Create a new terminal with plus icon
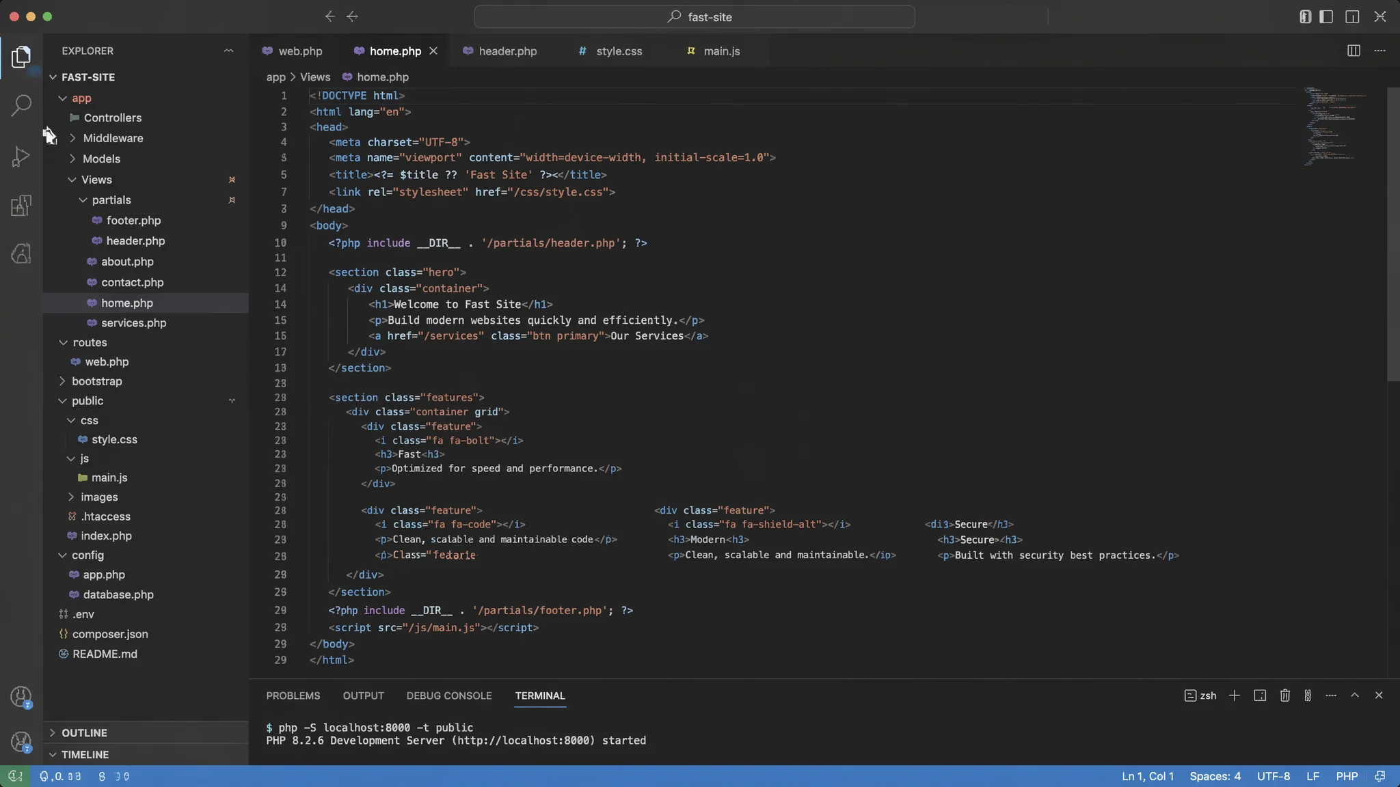The height and width of the screenshot is (787, 1400). [1234, 695]
